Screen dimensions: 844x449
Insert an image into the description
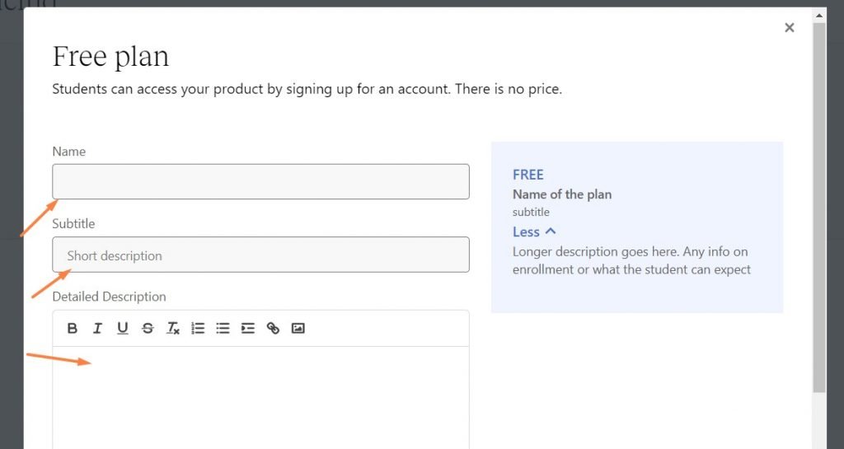tap(298, 329)
